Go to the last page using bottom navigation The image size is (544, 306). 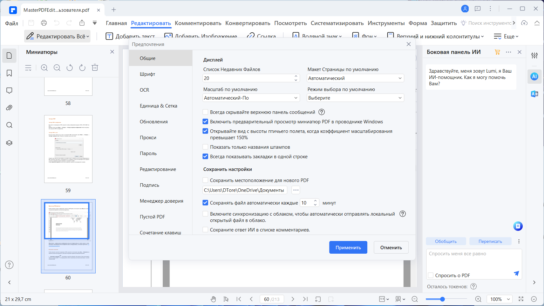coord(305,299)
